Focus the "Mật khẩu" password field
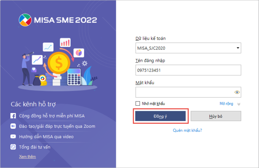259x168 pixels. pos(184,92)
